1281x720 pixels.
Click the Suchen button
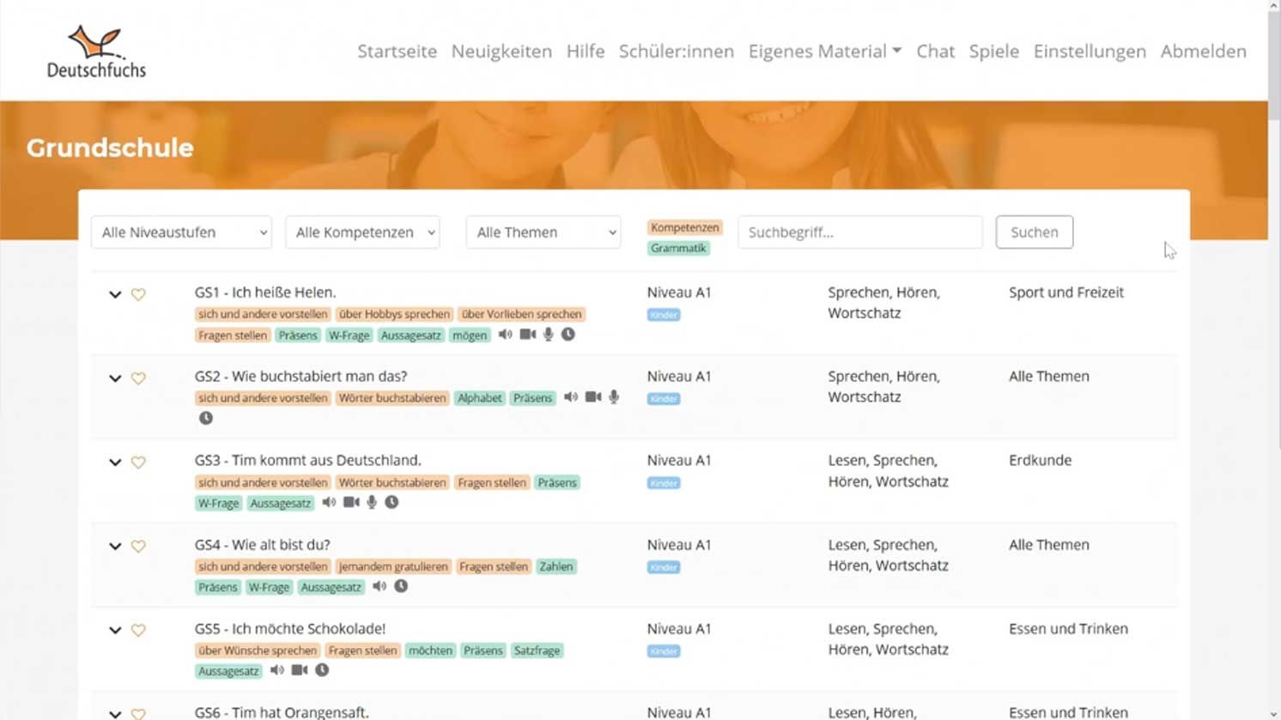[x=1034, y=232]
